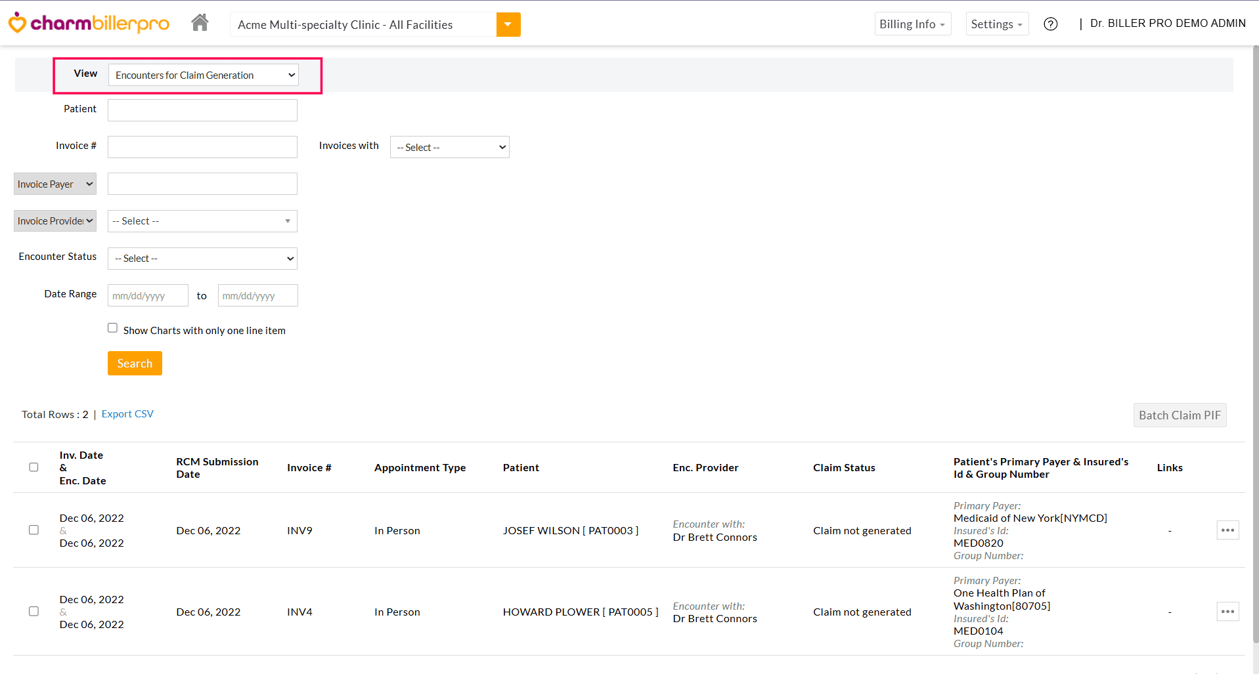This screenshot has height=674, width=1259.
Task: Open more options for INV9 row
Action: 1227,530
